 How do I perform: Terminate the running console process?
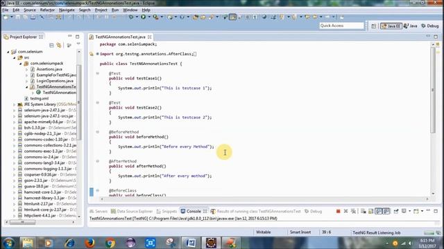coord(338,211)
